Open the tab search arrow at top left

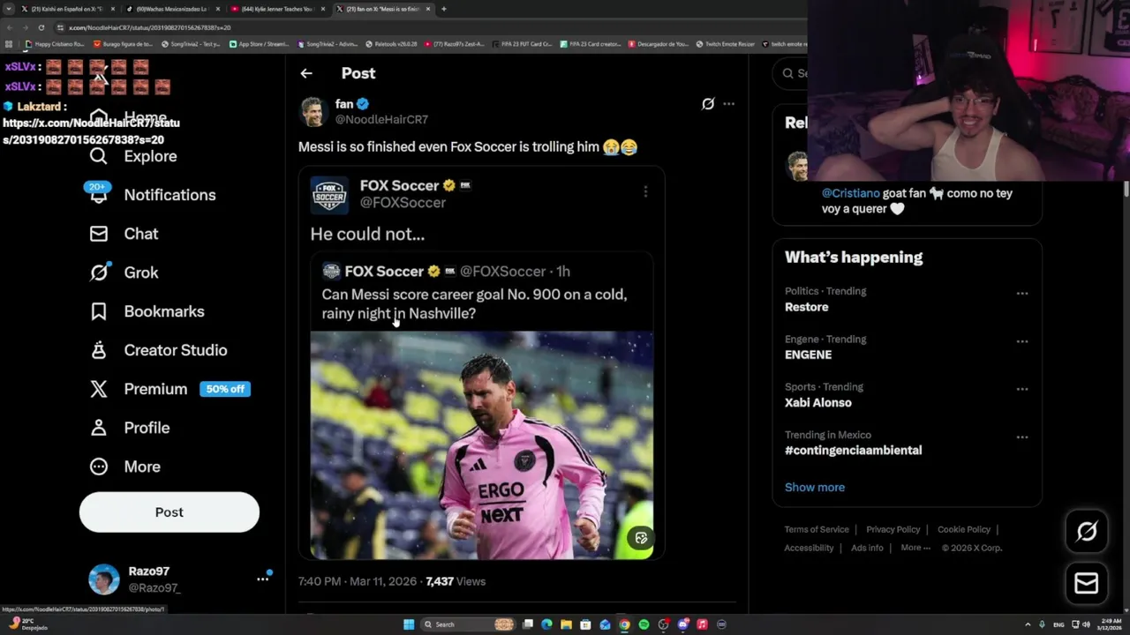pyautogui.click(x=11, y=9)
